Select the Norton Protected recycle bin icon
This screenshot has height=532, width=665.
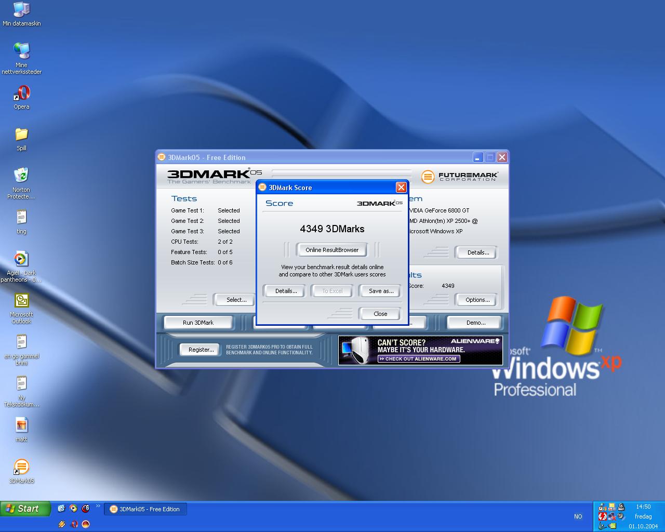coord(21,183)
